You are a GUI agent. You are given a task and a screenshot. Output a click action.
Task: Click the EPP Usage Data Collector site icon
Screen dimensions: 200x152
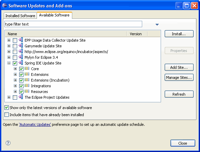(21, 40)
